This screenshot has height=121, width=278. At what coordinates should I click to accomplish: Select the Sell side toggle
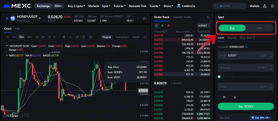pos(260,28)
